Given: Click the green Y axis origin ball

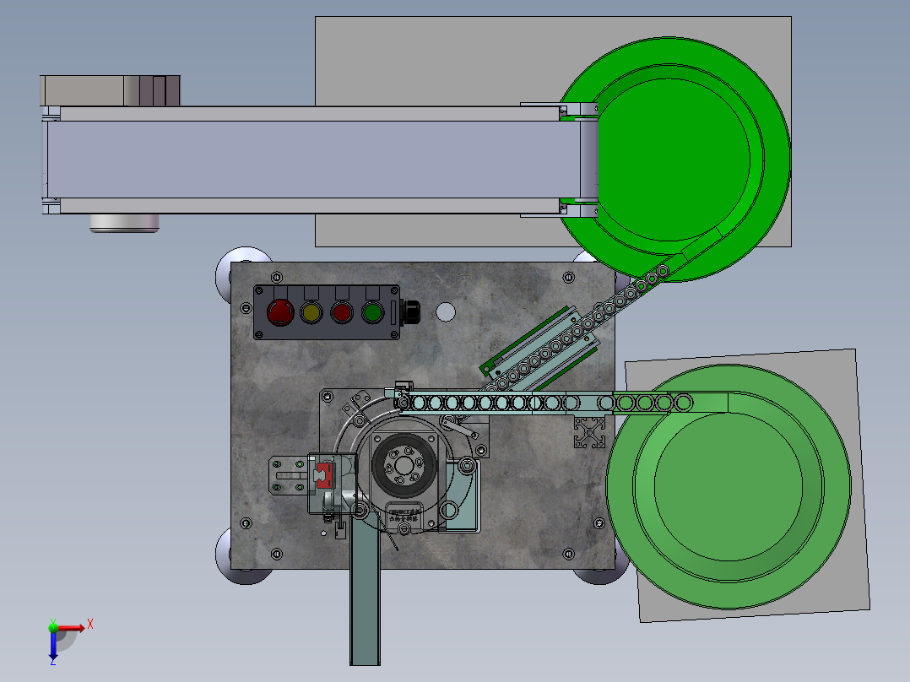Looking at the screenshot, I should click(x=53, y=627).
